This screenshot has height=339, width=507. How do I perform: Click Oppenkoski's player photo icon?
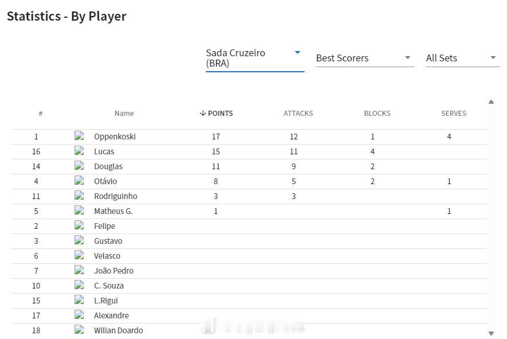click(x=79, y=137)
